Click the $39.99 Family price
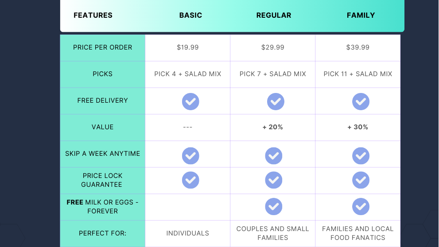Viewport: 439px width, 247px height. pyautogui.click(x=358, y=47)
